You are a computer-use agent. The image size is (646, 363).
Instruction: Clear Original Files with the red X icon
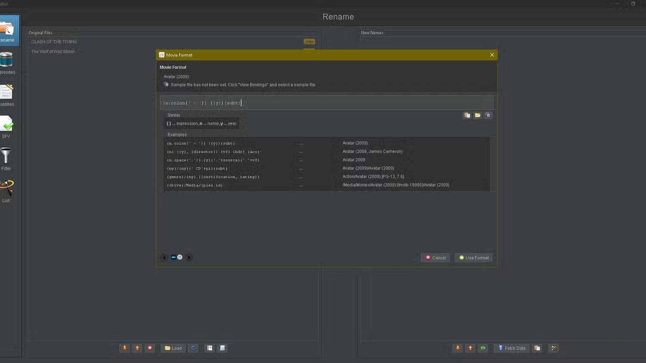pos(149,348)
